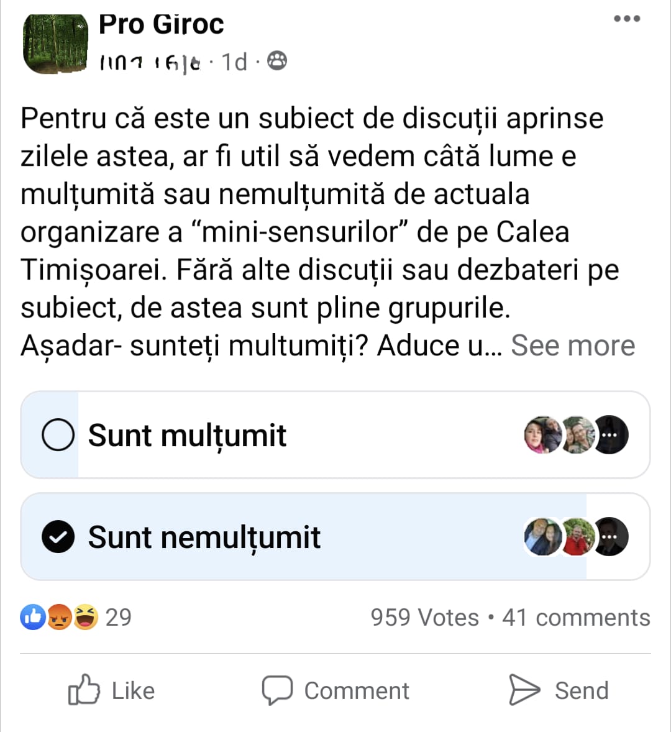
Task: Select the Sunt mulțumit radio option
Action: [58, 435]
